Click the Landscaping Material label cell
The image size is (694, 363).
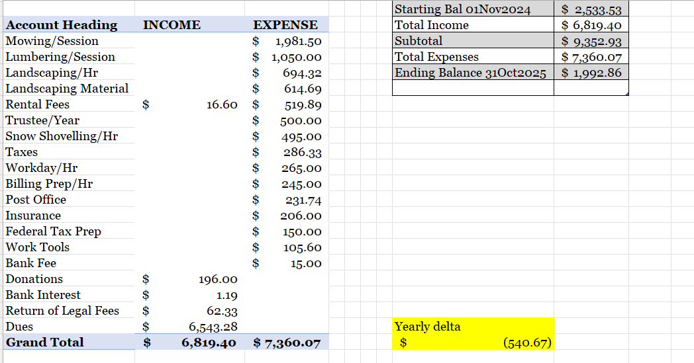click(x=67, y=89)
